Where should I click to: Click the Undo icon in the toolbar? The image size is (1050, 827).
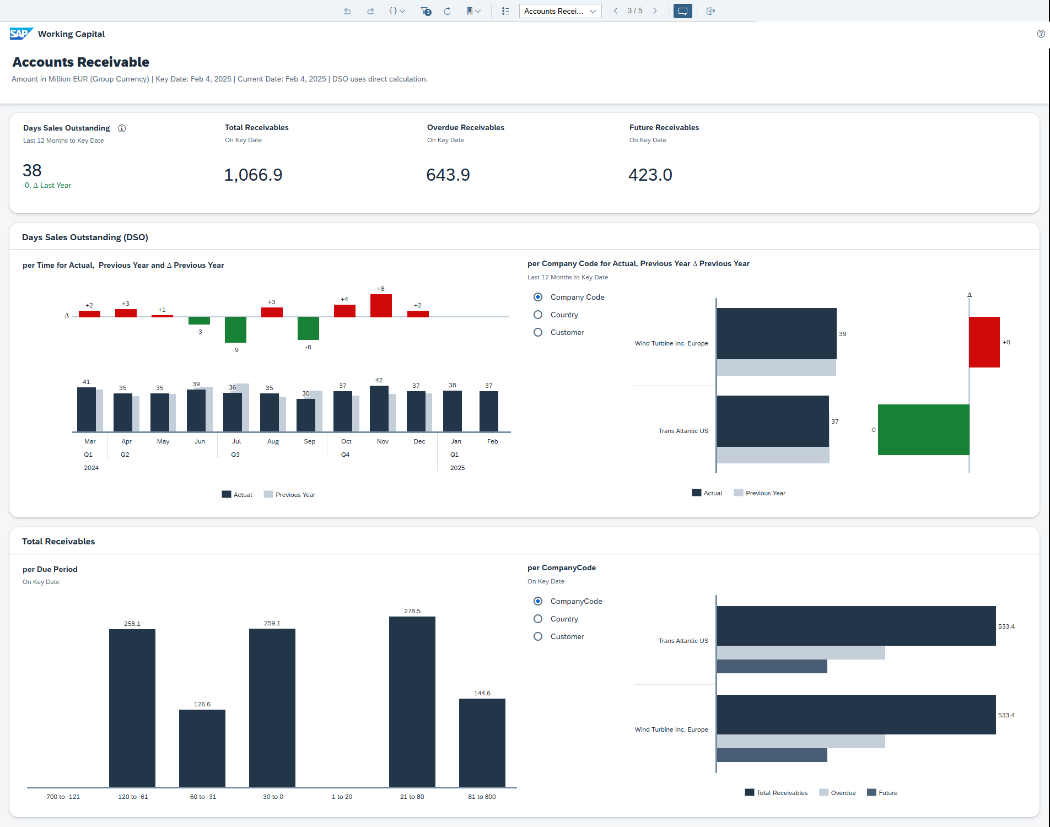pyautogui.click(x=347, y=11)
